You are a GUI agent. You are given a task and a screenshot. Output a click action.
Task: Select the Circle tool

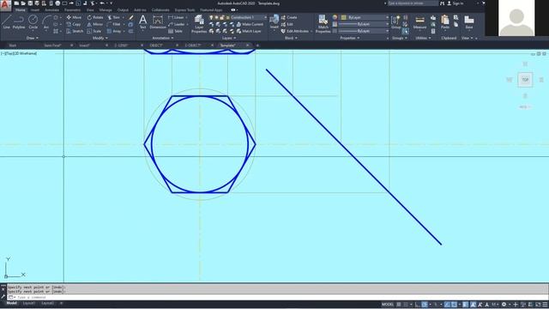tap(33, 21)
